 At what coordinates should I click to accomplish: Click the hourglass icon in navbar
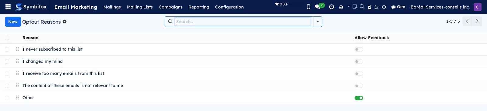point(369,7)
